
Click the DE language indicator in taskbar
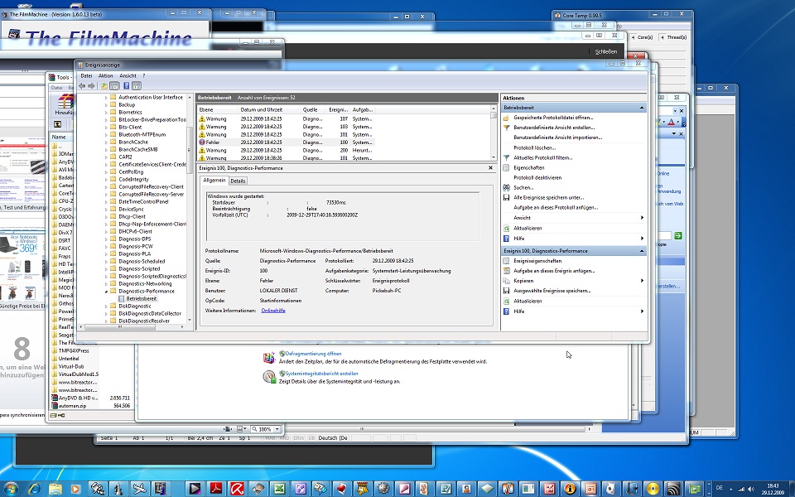pyautogui.click(x=719, y=488)
